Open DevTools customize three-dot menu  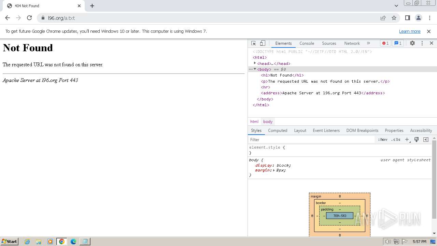point(422,43)
